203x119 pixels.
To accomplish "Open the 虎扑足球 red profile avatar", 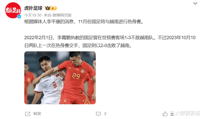I will coord(13,10).
